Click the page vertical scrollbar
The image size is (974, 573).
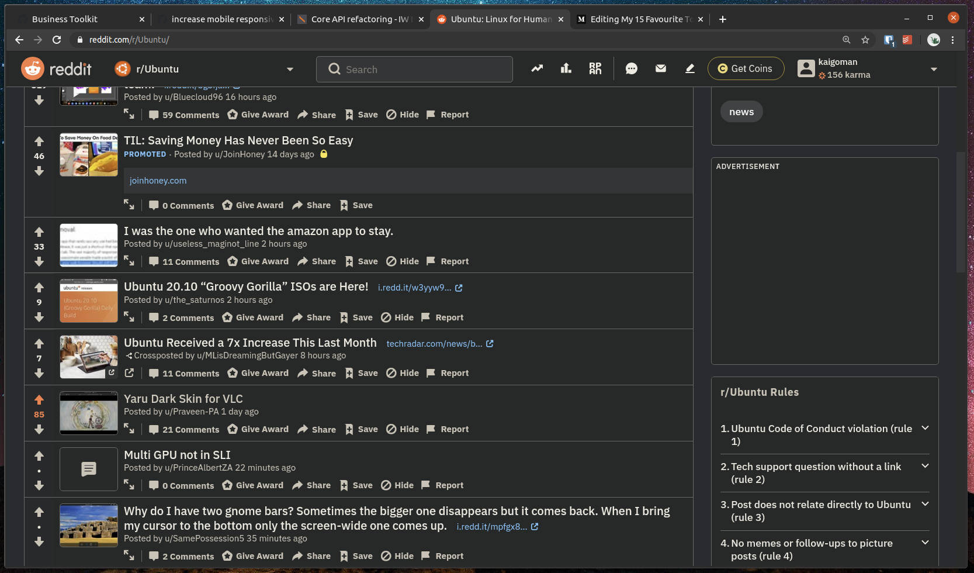coord(961,212)
